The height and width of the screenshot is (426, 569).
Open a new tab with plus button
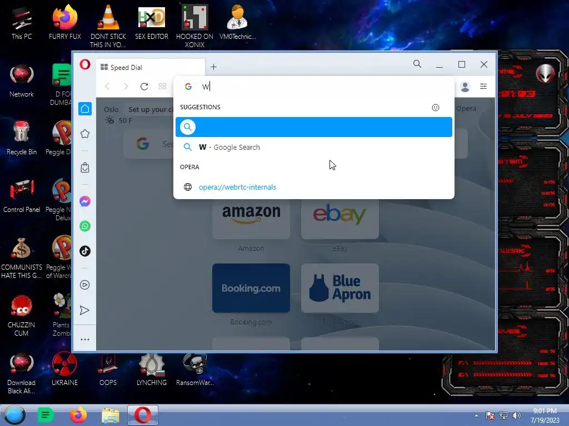[214, 67]
